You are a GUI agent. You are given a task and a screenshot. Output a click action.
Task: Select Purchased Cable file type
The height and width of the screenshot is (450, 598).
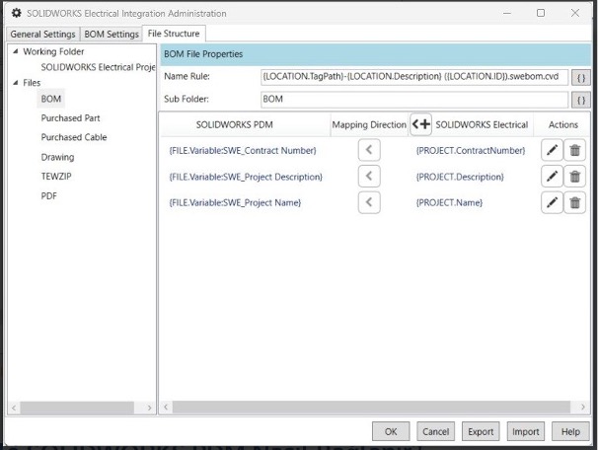coord(74,137)
